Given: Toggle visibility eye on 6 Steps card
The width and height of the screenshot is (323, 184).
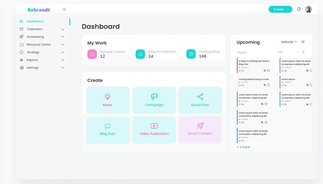Looking at the screenshot, I should click(x=265, y=71).
